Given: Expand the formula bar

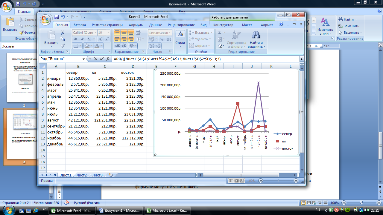Looking at the screenshot, I should [302, 59].
